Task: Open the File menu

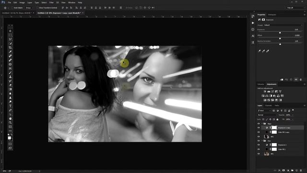Action: 10,2
